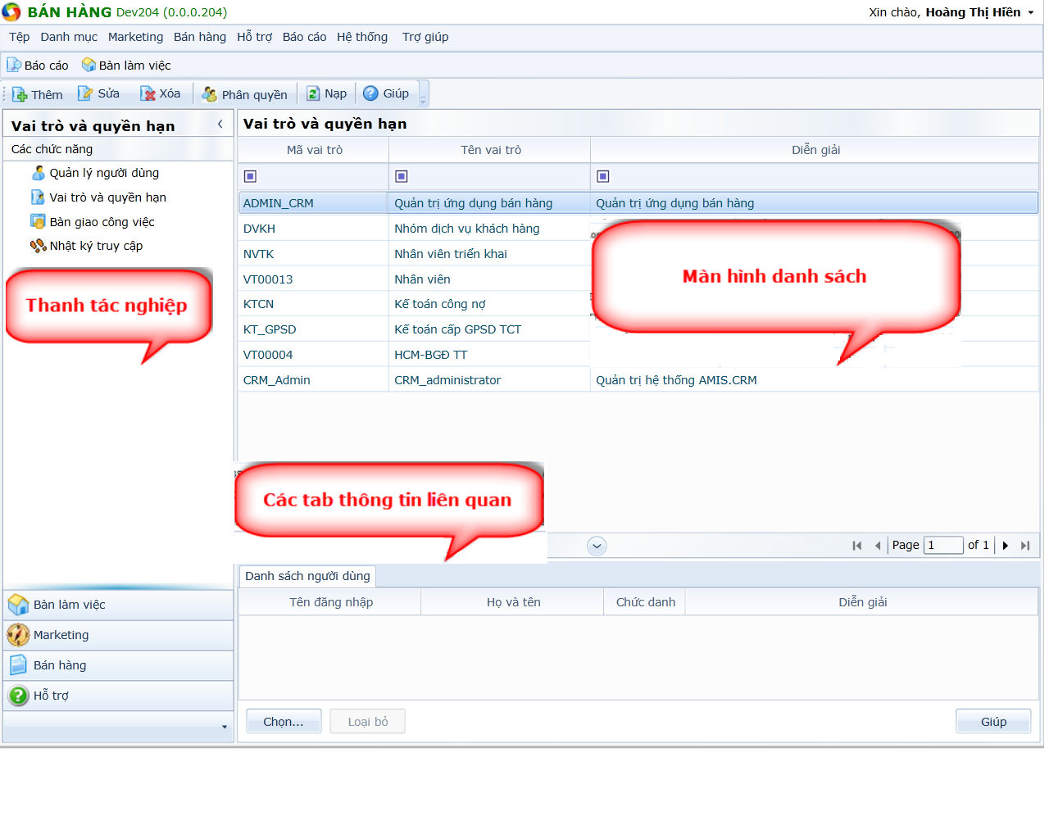Open the user dropdown next to Hoàng Thị Hiền
1049x839 pixels.
[1031, 13]
